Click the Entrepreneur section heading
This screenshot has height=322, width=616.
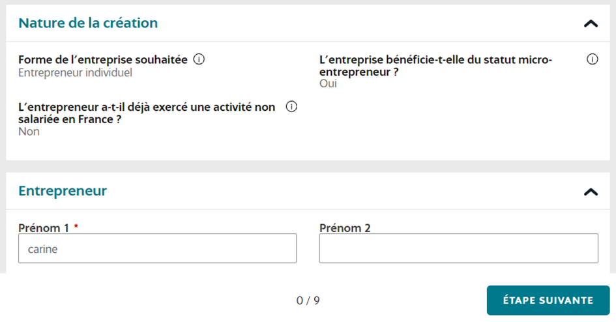(x=63, y=191)
